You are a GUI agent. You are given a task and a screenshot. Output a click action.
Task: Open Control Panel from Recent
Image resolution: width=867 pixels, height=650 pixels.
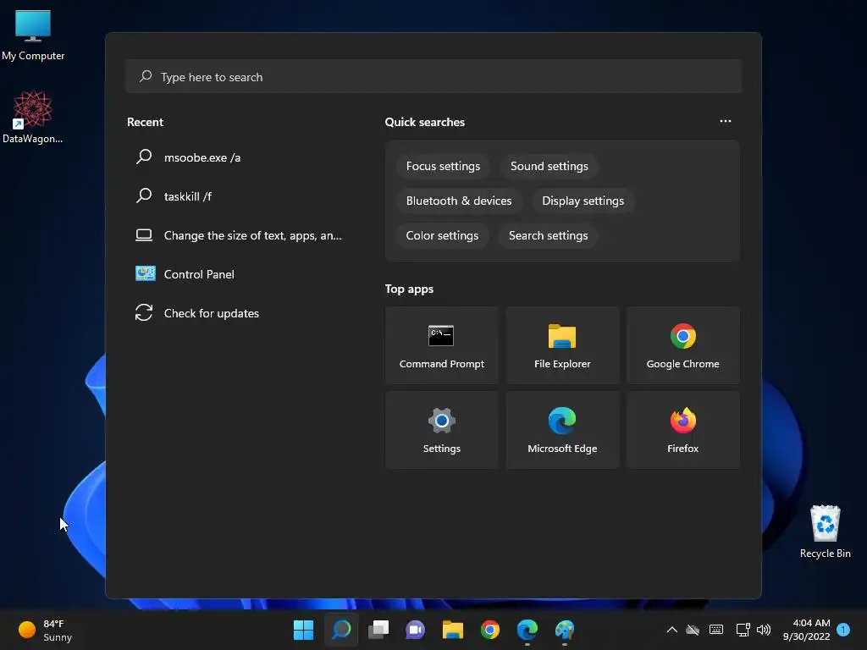pos(241,274)
